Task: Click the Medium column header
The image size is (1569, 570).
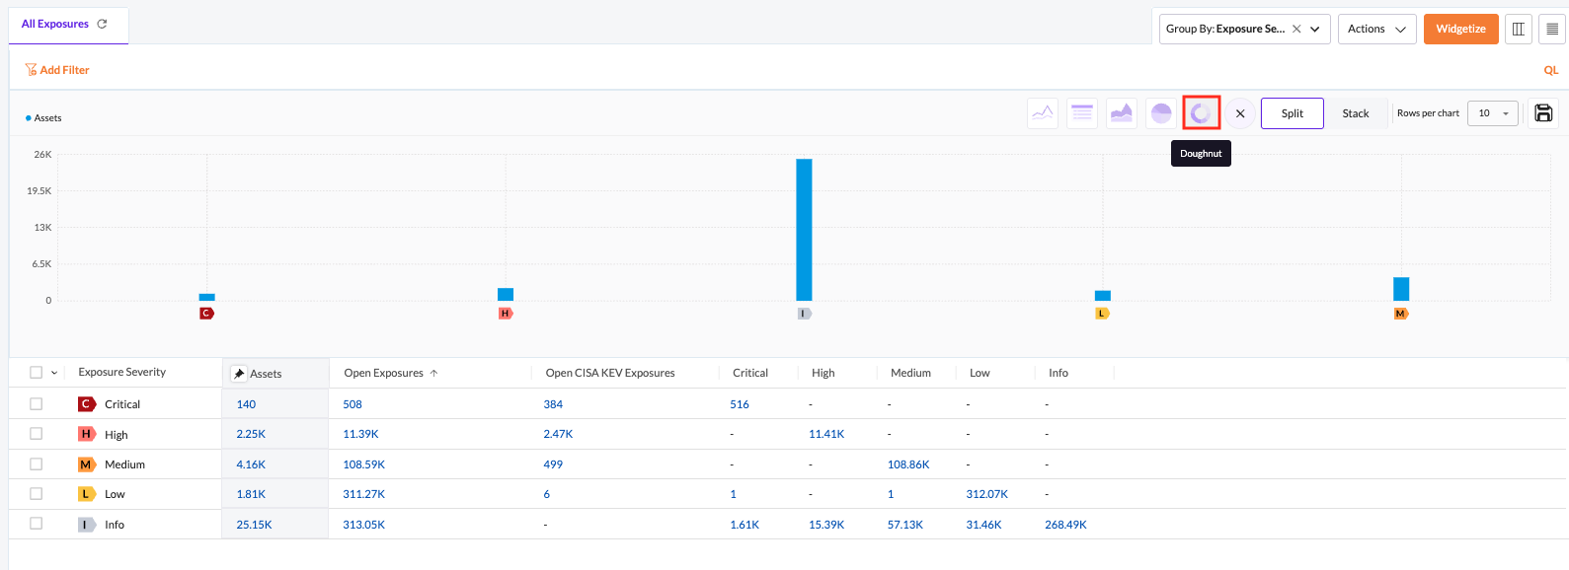Action: tap(910, 373)
